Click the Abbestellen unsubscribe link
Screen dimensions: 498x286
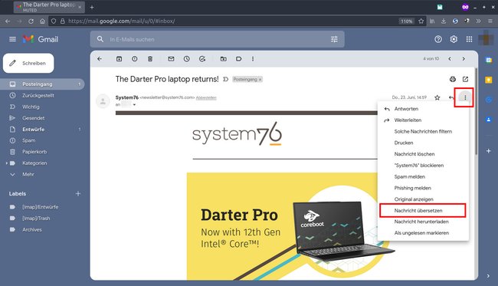[206, 98]
